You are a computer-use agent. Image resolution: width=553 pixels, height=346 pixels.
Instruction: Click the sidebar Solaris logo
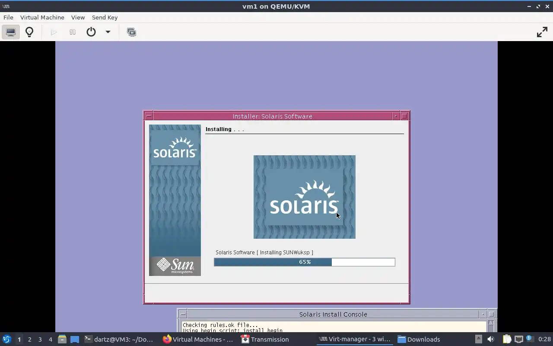[175, 147]
